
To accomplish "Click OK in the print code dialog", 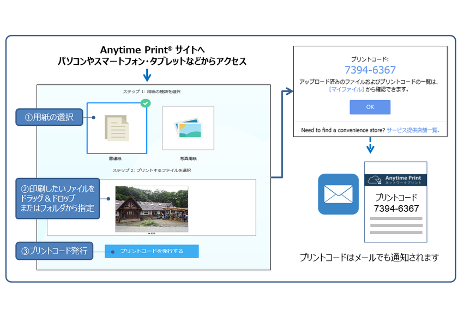I will point(370,107).
